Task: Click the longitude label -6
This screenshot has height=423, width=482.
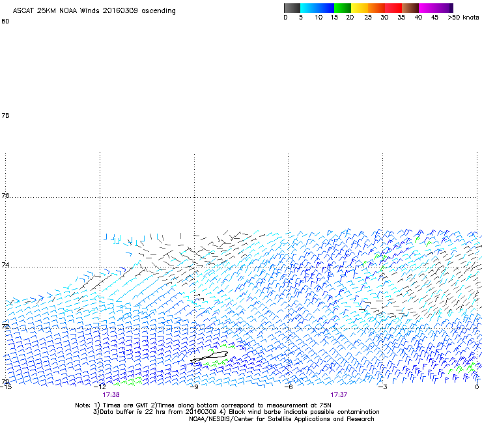Action: click(x=288, y=387)
